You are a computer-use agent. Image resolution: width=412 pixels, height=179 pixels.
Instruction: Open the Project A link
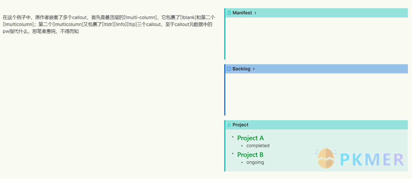(x=250, y=138)
